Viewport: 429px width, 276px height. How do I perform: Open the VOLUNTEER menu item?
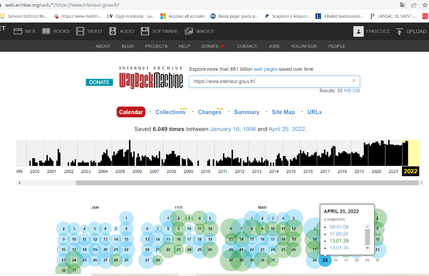click(x=304, y=46)
